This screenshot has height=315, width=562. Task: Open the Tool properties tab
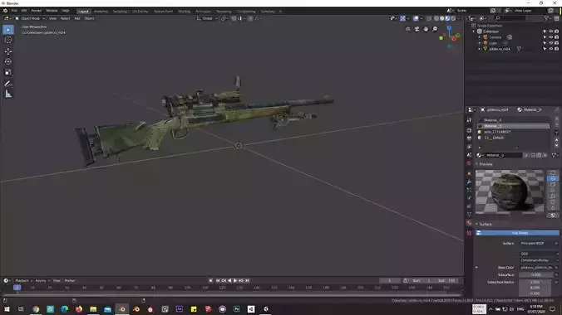[469, 120]
